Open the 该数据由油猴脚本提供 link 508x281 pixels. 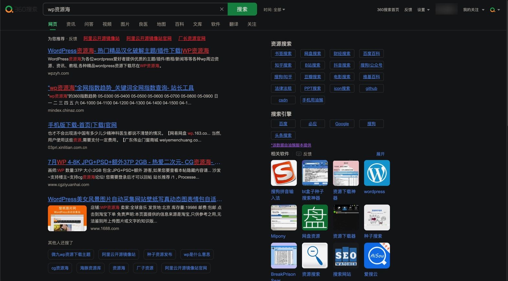pyautogui.click(x=291, y=145)
